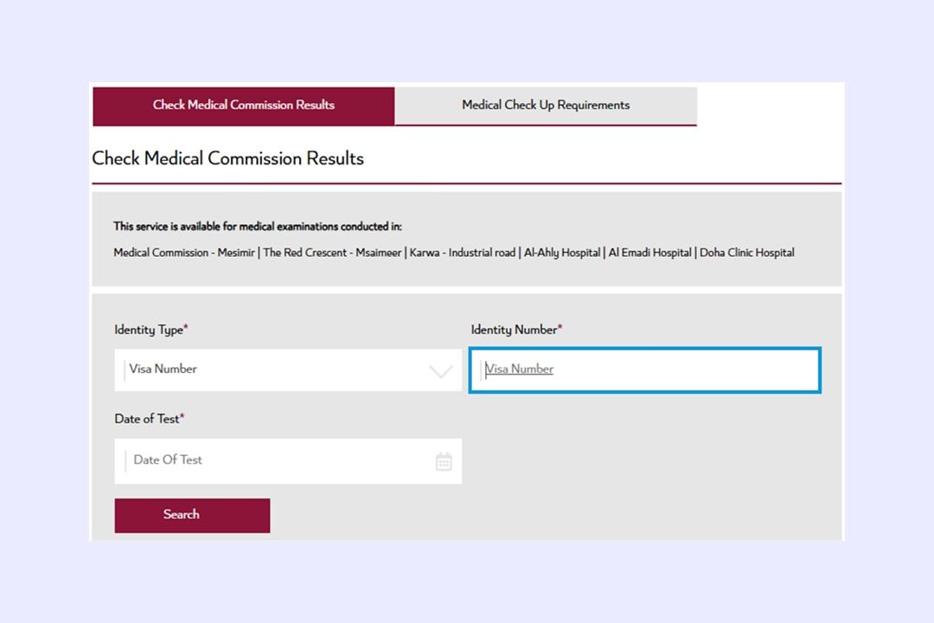
Task: Click the Karwa - Industrial road text
Action: (x=463, y=253)
